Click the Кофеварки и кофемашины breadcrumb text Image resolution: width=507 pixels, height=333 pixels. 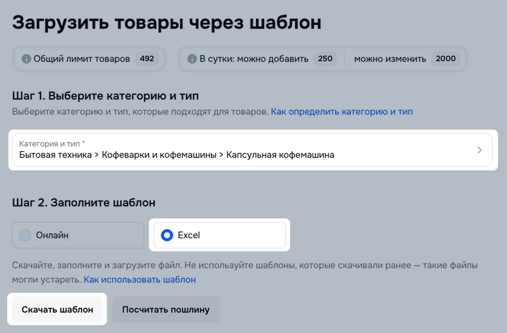click(159, 155)
